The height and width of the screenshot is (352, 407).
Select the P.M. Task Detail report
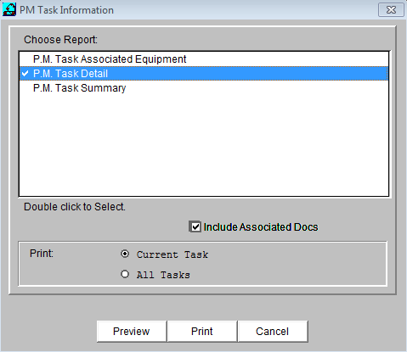pyautogui.click(x=204, y=74)
